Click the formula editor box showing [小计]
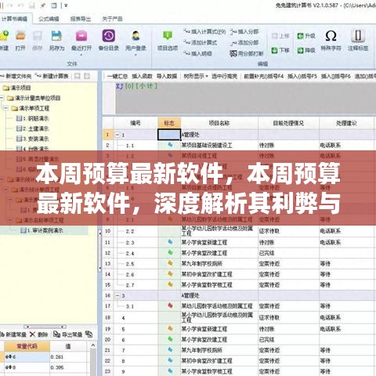376x376 pixels. (x=245, y=98)
